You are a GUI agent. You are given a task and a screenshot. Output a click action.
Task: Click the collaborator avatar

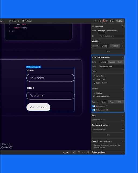104,21
